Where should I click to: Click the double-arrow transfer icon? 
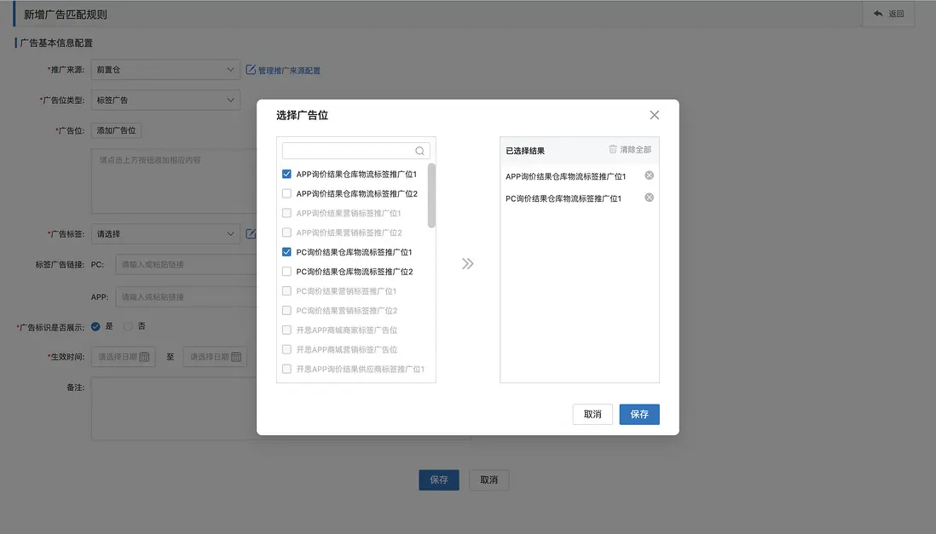(467, 264)
